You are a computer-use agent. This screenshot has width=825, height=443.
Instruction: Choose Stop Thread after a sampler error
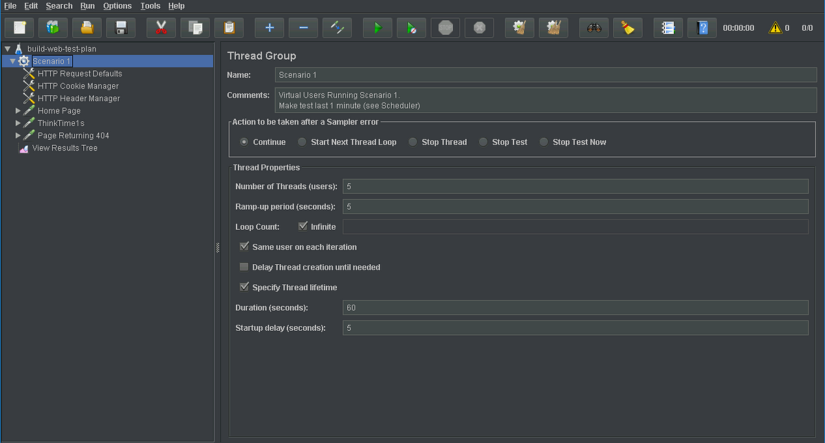(412, 142)
